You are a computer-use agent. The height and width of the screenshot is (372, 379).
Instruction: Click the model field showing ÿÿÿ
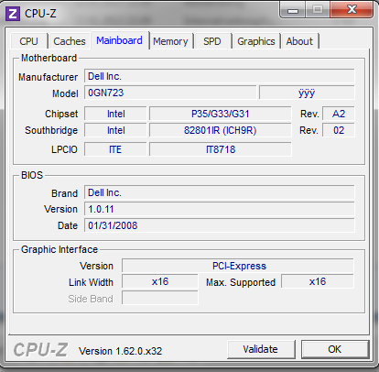[307, 93]
